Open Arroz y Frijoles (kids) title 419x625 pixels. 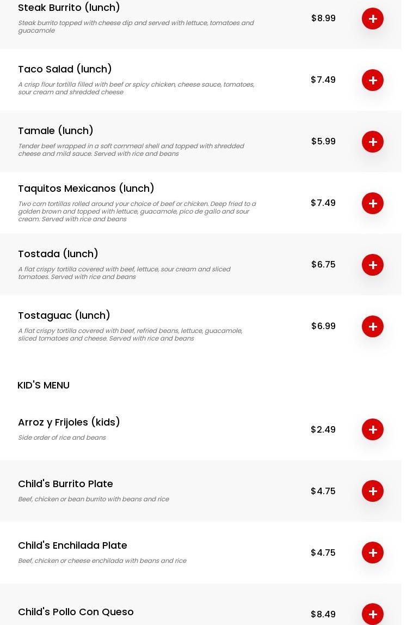[x=69, y=422]
